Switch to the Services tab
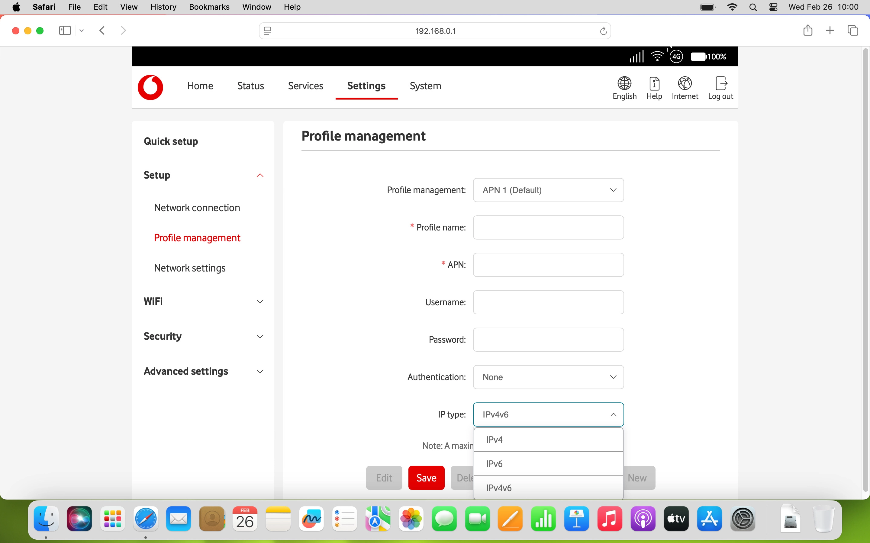This screenshot has width=870, height=543. point(305,86)
